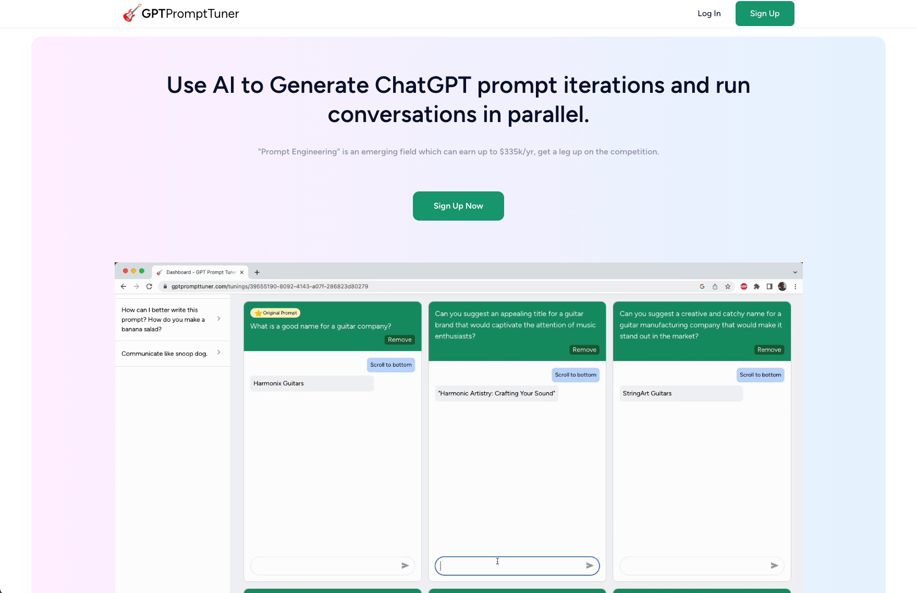Click the message input under StringArt Guitars
Screen dimensions: 917x593
pyautogui.click(x=702, y=566)
